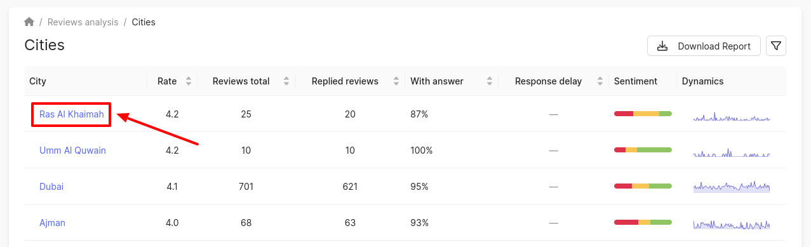Click Ras Al Khaimah sentiment bar
This screenshot has width=811, height=247.
click(x=643, y=114)
